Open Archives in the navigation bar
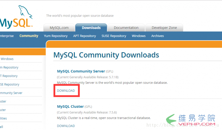 [157, 36]
